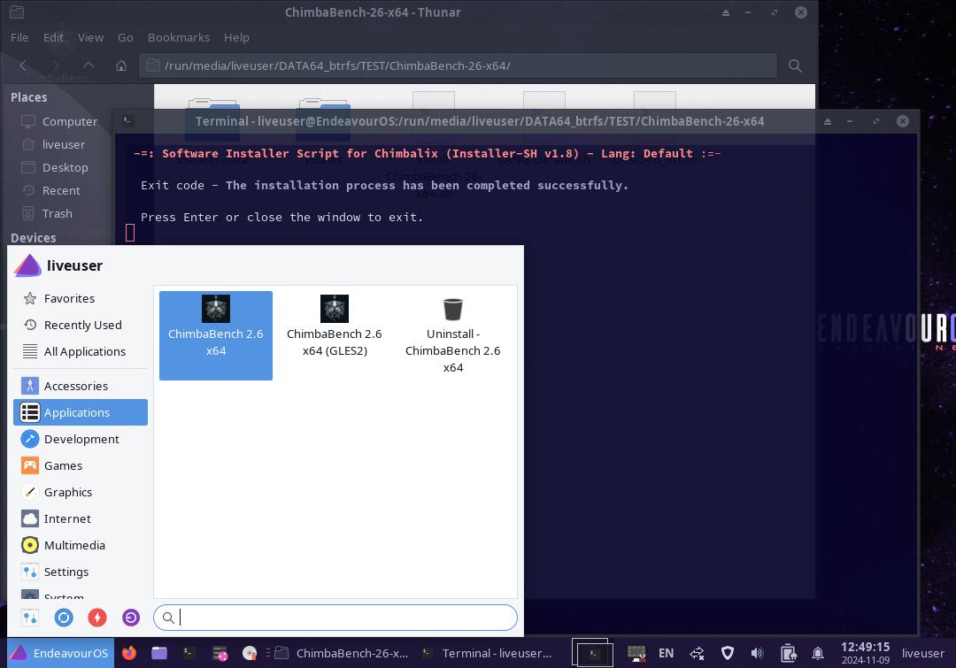
Task: Click Thunar's location path bar
Action: tap(458, 65)
